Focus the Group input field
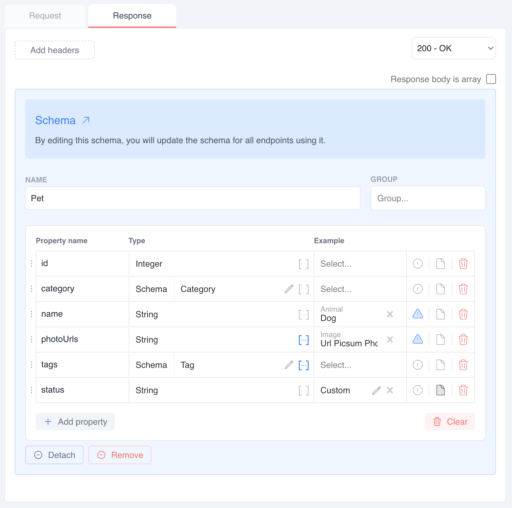 (428, 198)
